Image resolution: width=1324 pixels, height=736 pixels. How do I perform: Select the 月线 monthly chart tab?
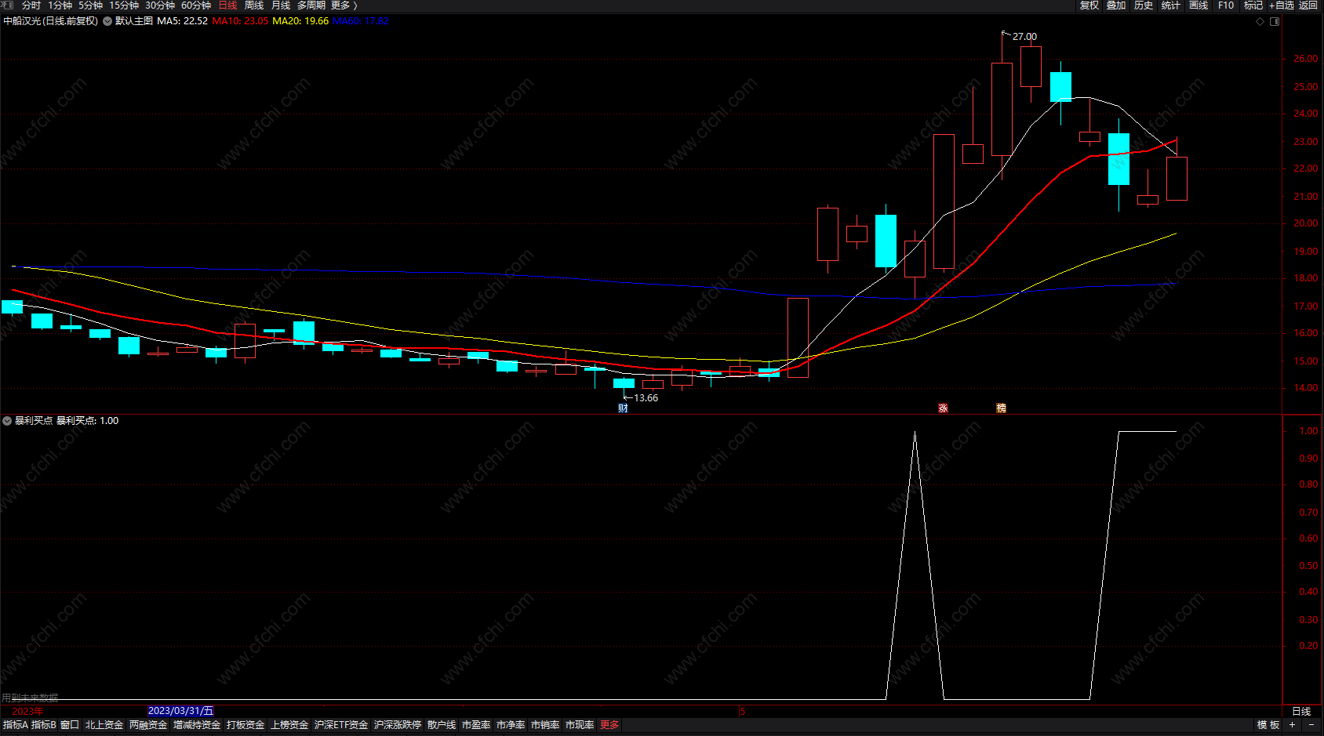(x=281, y=5)
